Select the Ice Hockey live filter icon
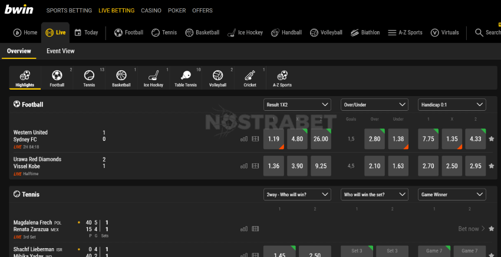 coord(153,78)
